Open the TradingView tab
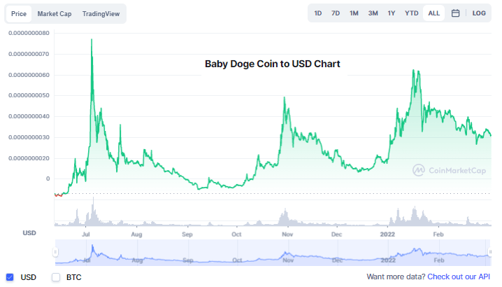The image size is (502, 287). pos(101,13)
